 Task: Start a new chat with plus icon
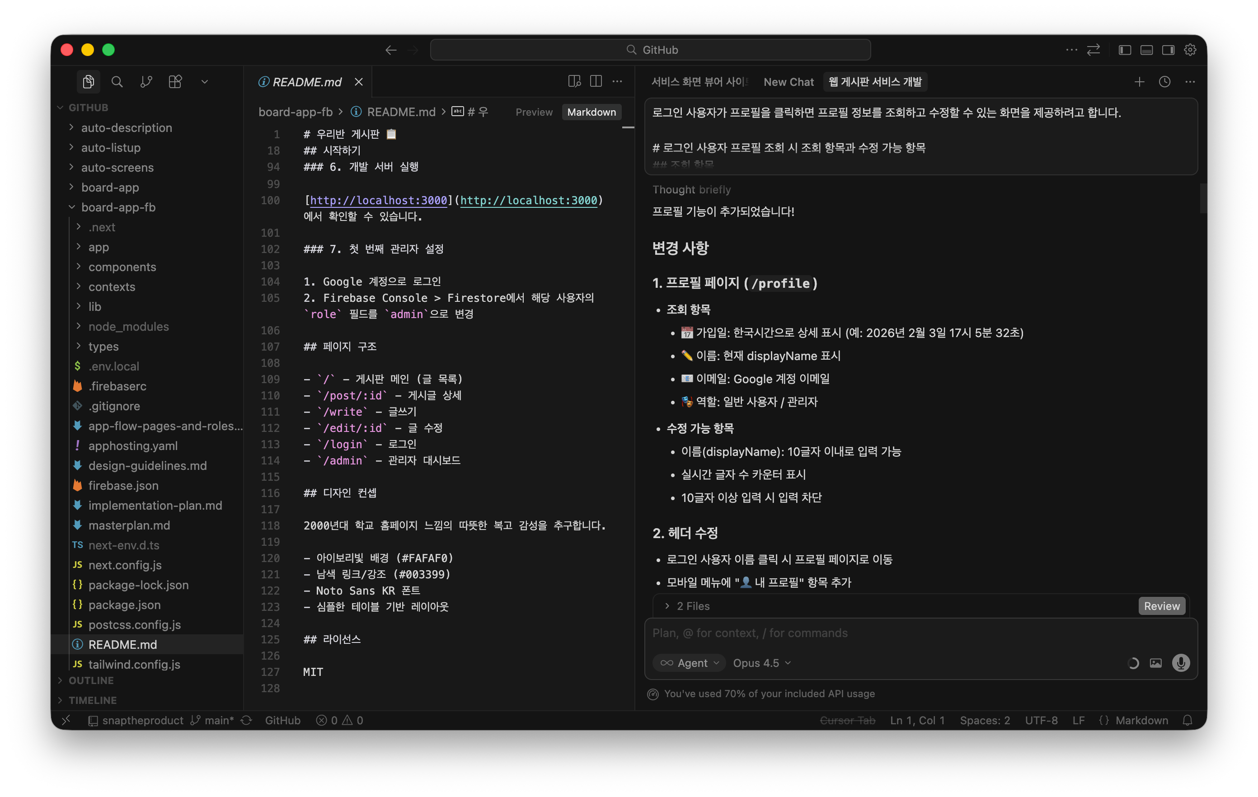pyautogui.click(x=1140, y=81)
